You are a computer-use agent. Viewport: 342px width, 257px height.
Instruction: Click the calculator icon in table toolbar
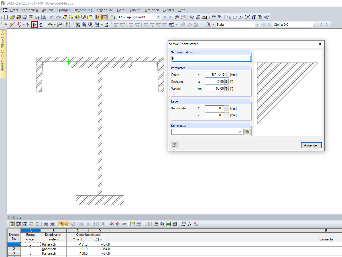click(x=175, y=224)
